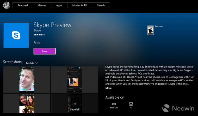The width and height of the screenshot is (198, 116).
Task: Open the Skype publisher link
Action: pyautogui.click(x=37, y=30)
